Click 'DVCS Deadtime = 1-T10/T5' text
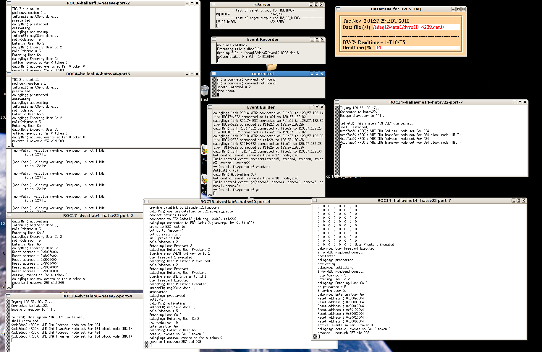This screenshot has width=542, height=352. tap(374, 42)
